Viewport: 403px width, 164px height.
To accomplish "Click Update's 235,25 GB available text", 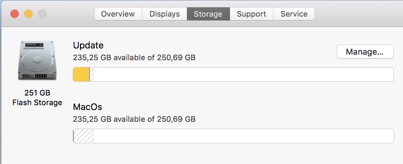I will (x=134, y=57).
